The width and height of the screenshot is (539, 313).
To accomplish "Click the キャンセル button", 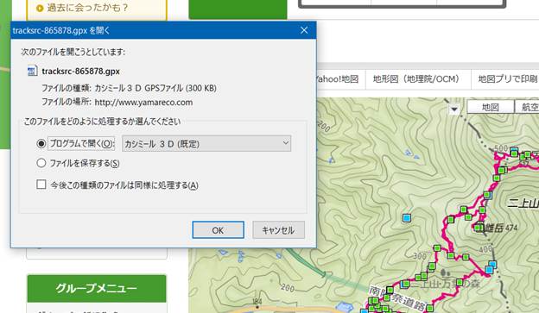I will pyautogui.click(x=278, y=230).
